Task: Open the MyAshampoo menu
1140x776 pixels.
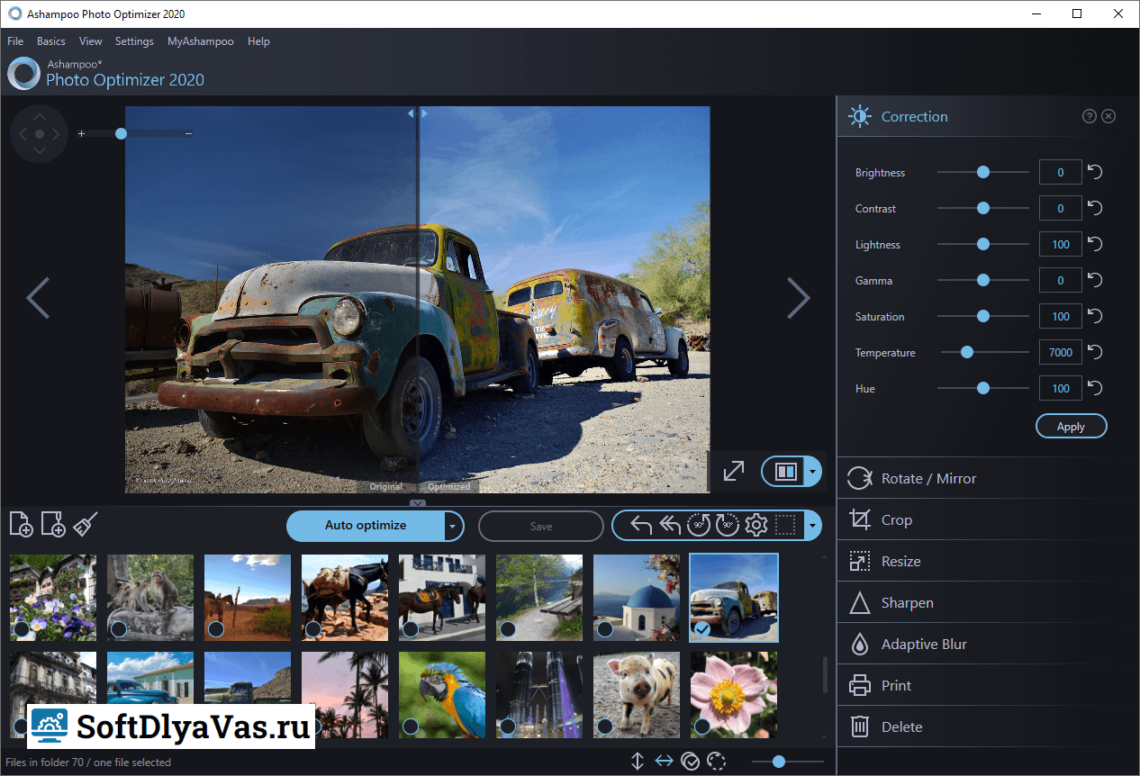Action: point(201,41)
